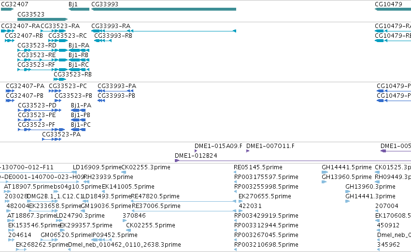Select protein CG32407-PA
Screen dimensions: 411x252
click(10, 91)
